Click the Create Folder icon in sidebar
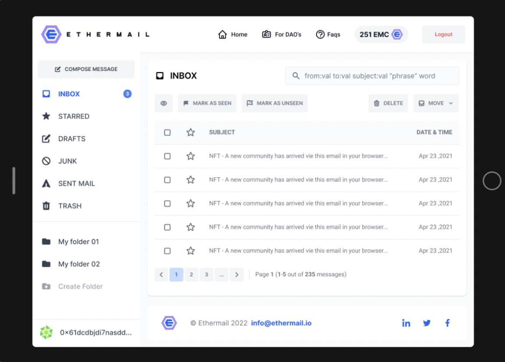 [46, 286]
